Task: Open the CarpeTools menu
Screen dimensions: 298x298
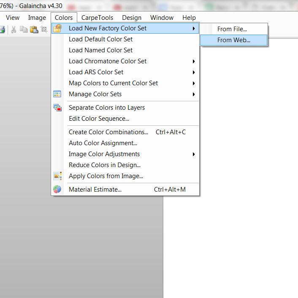Action: tap(97, 18)
